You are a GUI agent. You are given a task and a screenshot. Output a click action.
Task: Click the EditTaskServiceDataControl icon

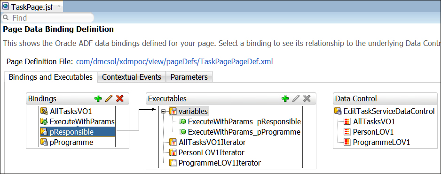338,111
